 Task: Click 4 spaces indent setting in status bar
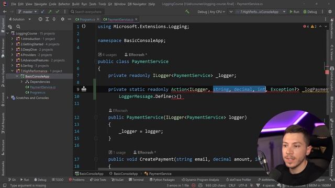coord(269,185)
